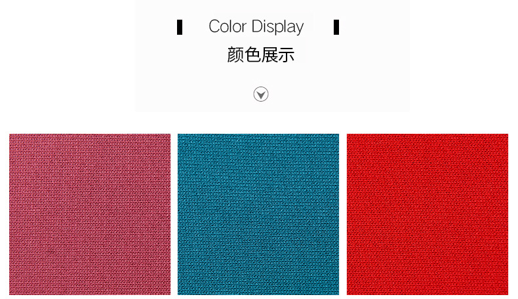Screen dimensions: 518x299
Task: Choose the middle color option
Action: pos(258,214)
